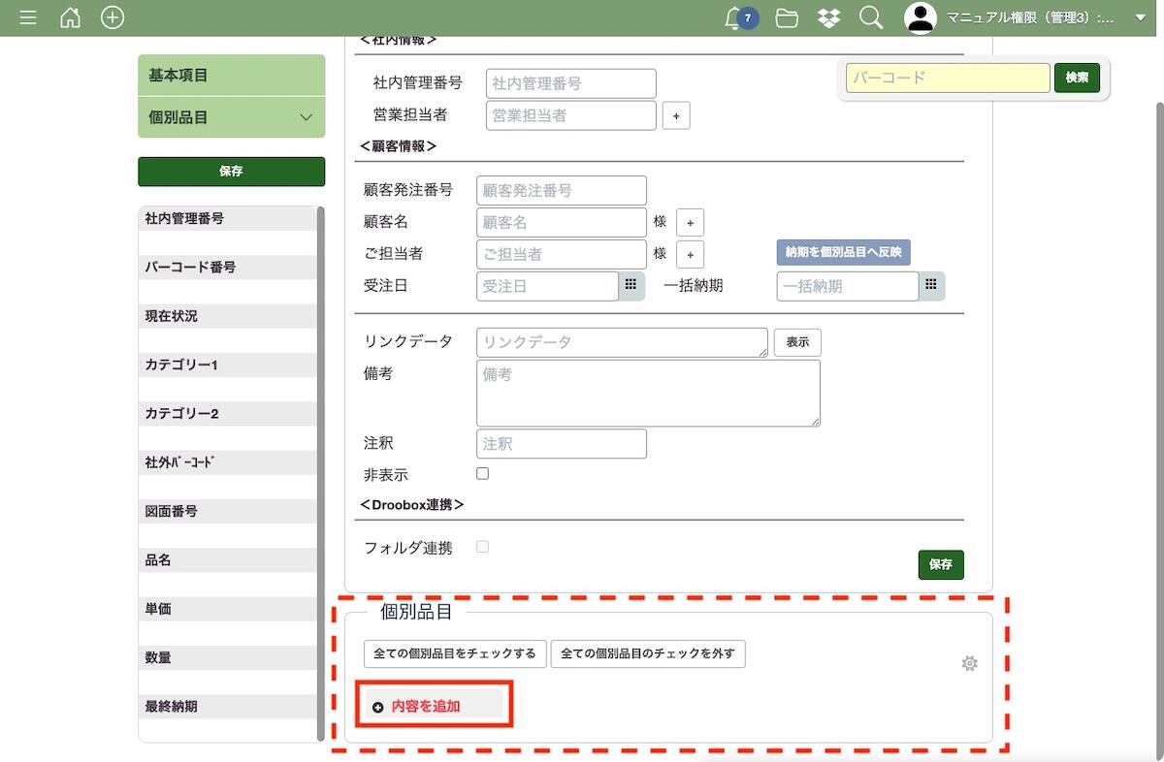This screenshot has width=1164, height=762.
Task: Click 納期を個別品目へ反映 button
Action: (x=842, y=252)
